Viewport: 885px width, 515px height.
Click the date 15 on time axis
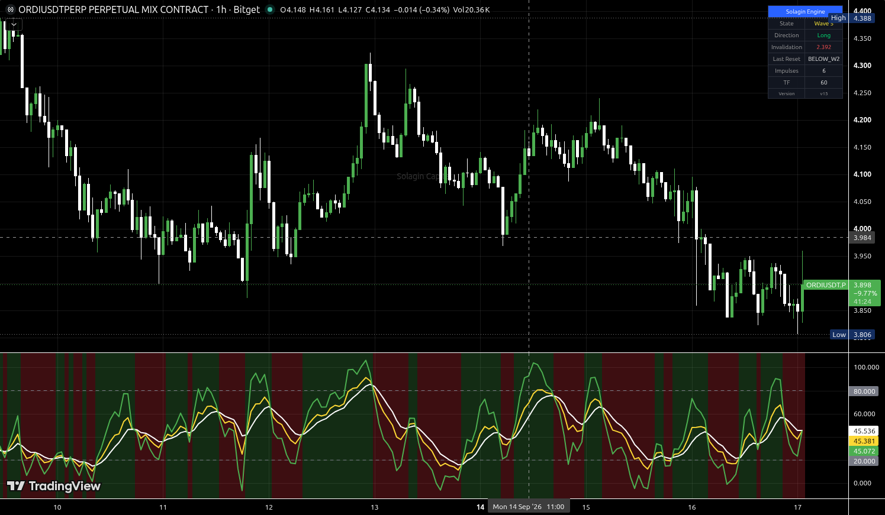586,507
